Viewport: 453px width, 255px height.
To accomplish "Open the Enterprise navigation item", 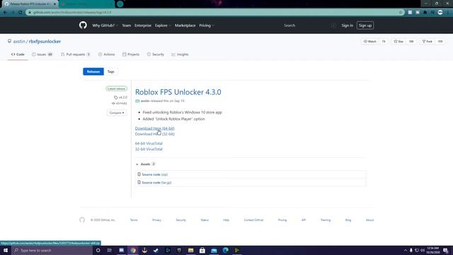I will [x=143, y=25].
